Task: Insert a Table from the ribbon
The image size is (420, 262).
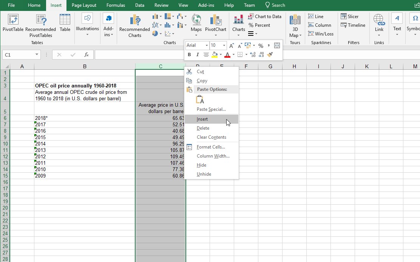Action: point(65,23)
